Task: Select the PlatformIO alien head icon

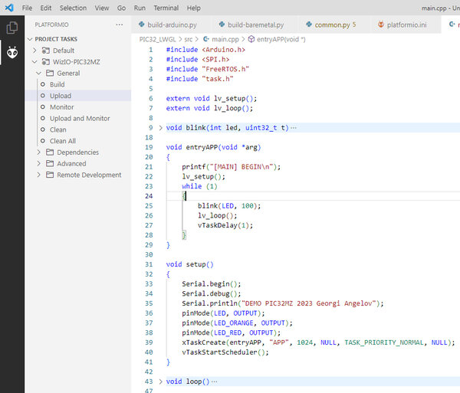Action: 12,52
